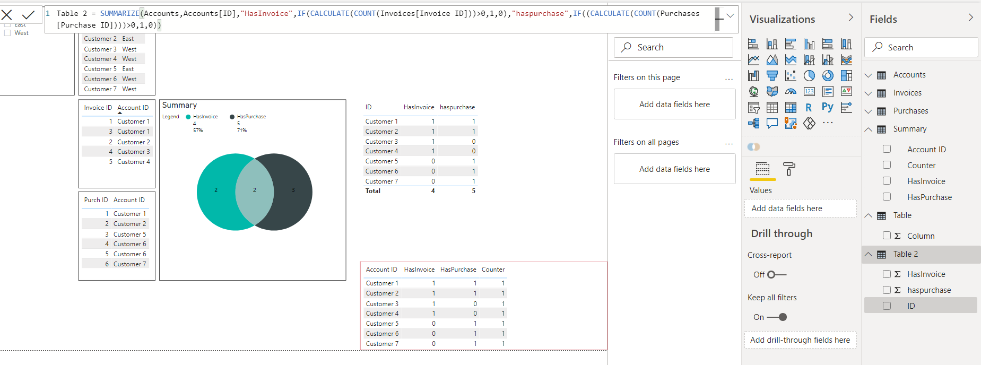This screenshot has height=365, width=981.
Task: Select the treemap visual
Action: pyautogui.click(x=846, y=76)
